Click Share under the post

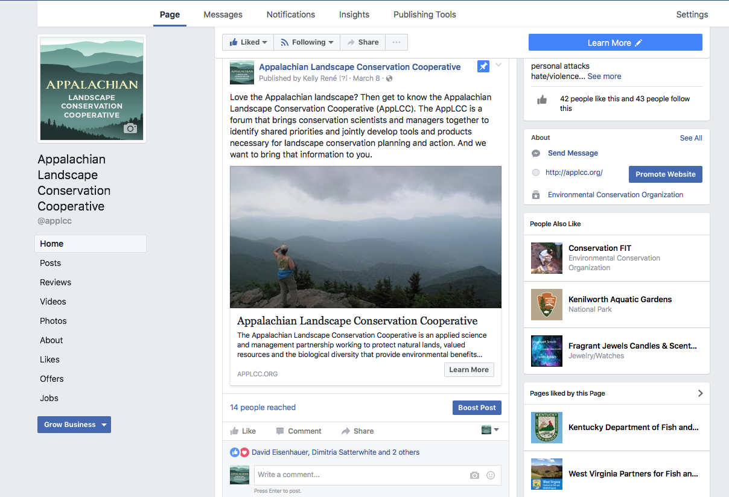357,431
